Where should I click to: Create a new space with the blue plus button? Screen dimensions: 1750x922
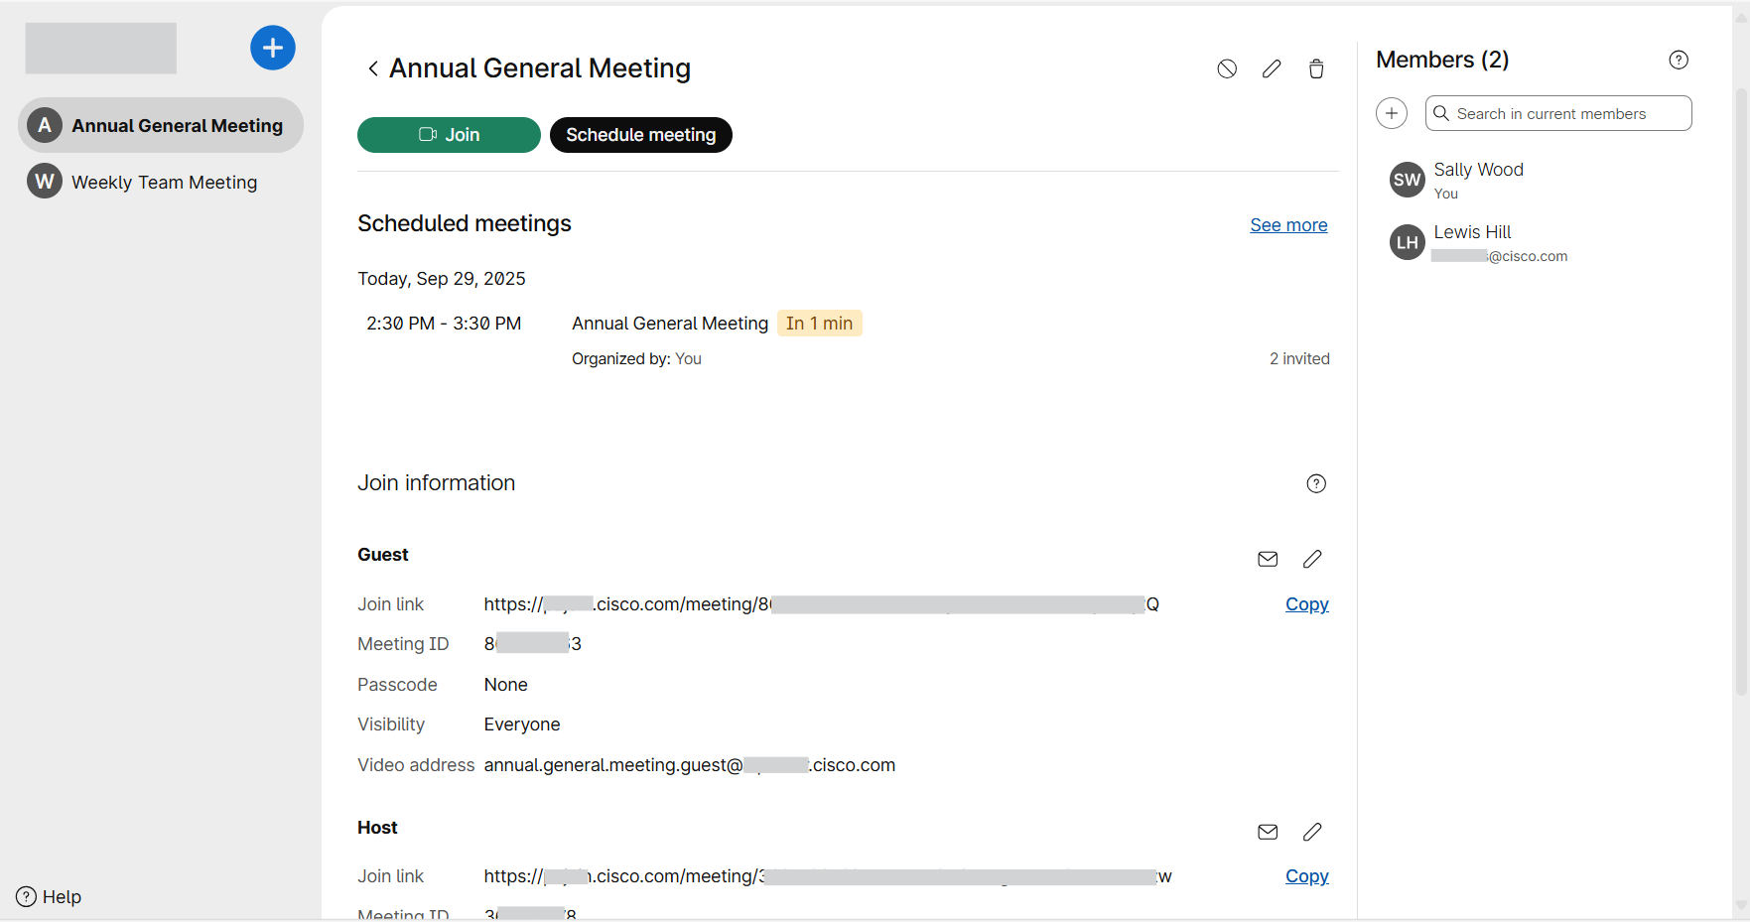pyautogui.click(x=272, y=48)
